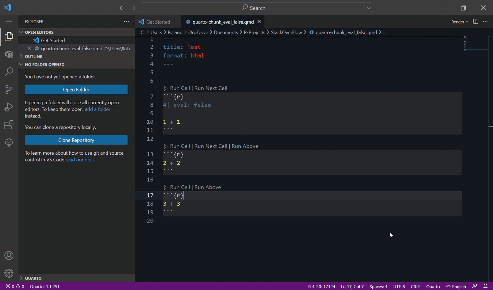Click the VS Code logo icon
Screen dimensions: 493x290
point(8,7)
